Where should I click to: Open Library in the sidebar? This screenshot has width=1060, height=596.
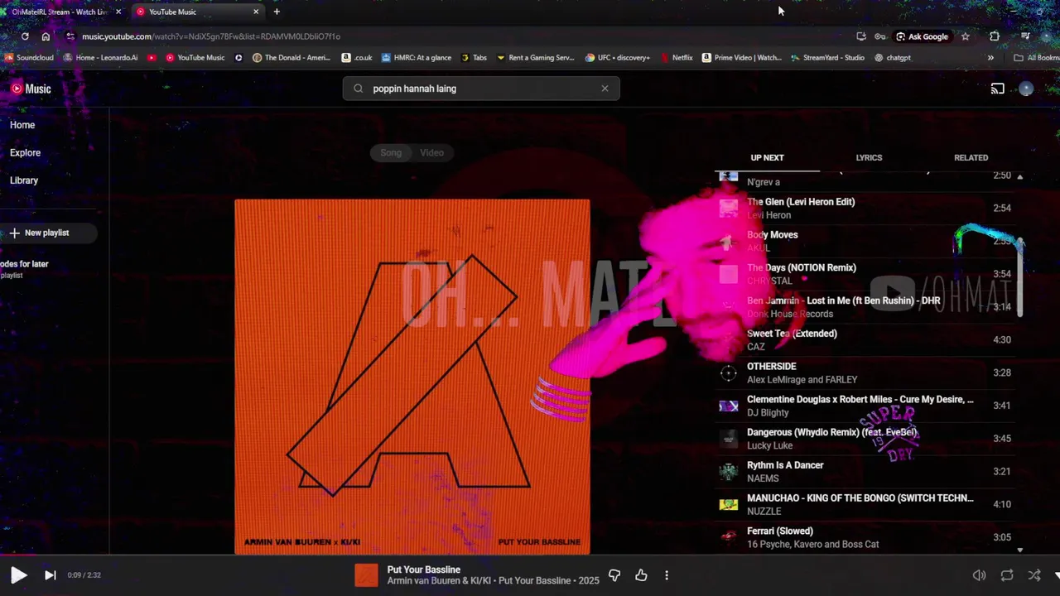24,180
